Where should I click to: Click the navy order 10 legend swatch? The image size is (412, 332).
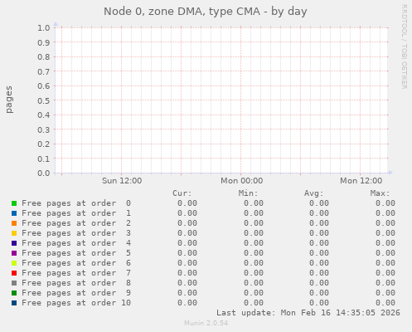coord(14,303)
